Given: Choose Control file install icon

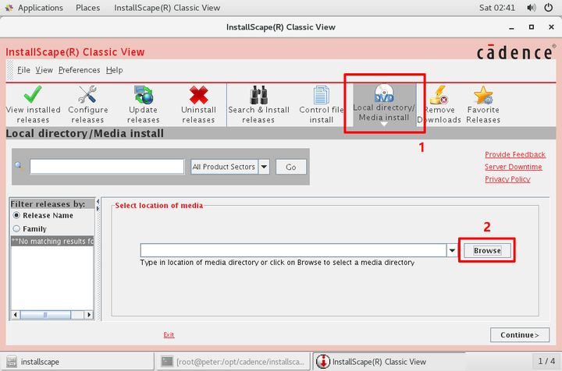Looking at the screenshot, I should [x=321, y=96].
